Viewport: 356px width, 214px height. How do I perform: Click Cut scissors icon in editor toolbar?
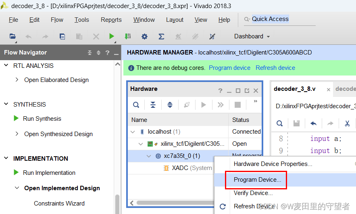[x=347, y=124]
